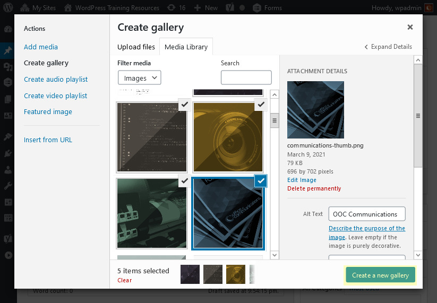Open Media icon in admin sidebar

[8, 66]
